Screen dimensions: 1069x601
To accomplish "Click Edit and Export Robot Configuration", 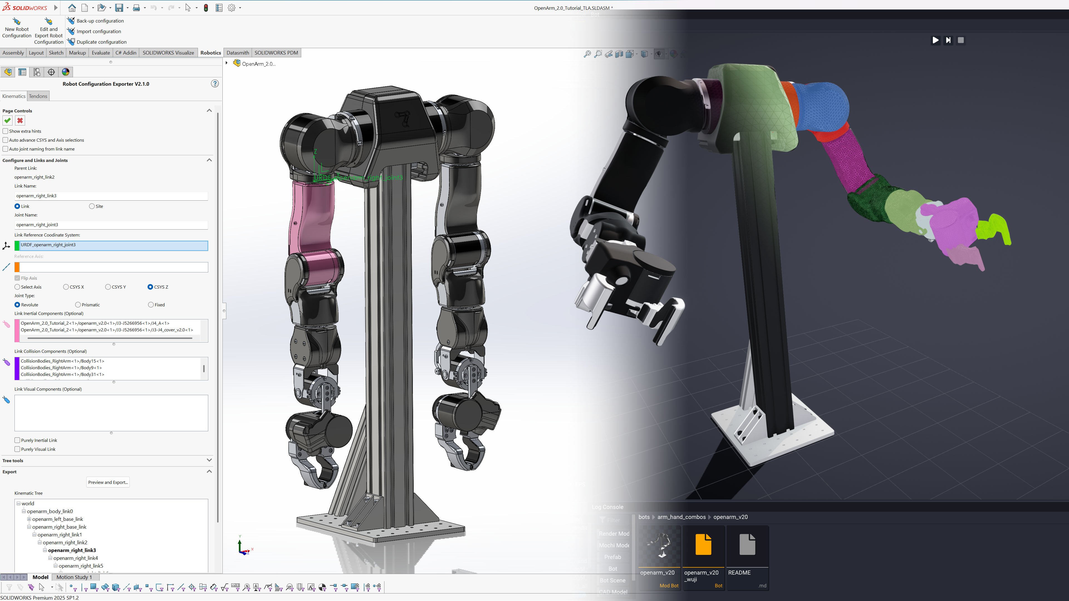I will coord(48,31).
